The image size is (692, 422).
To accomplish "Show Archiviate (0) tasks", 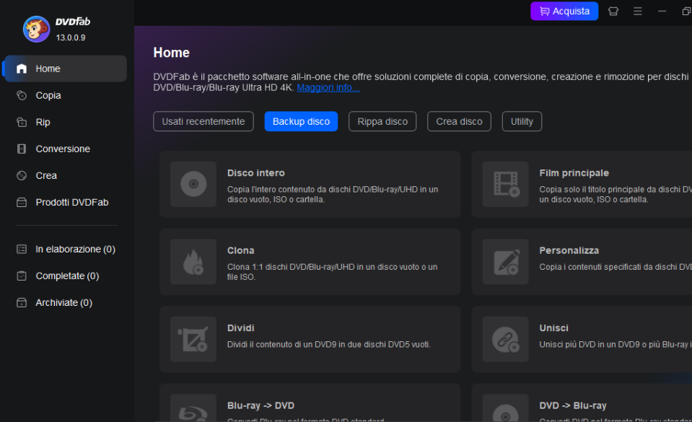I will [x=65, y=302].
